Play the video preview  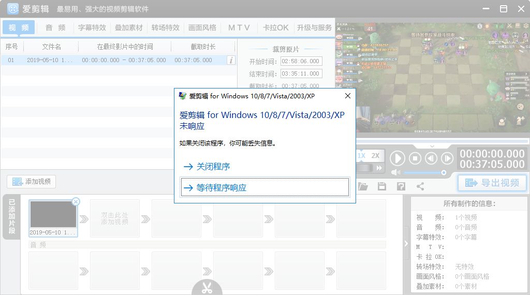[397, 158]
